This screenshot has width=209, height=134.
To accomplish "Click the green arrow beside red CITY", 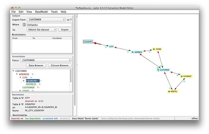I will tap(31, 77).
